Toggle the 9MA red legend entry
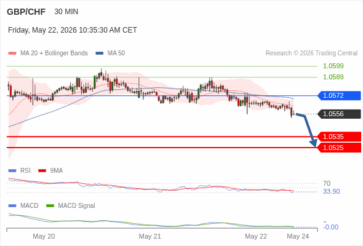Image resolution: width=363 pixels, height=246 pixels. pyautogui.click(x=50, y=171)
